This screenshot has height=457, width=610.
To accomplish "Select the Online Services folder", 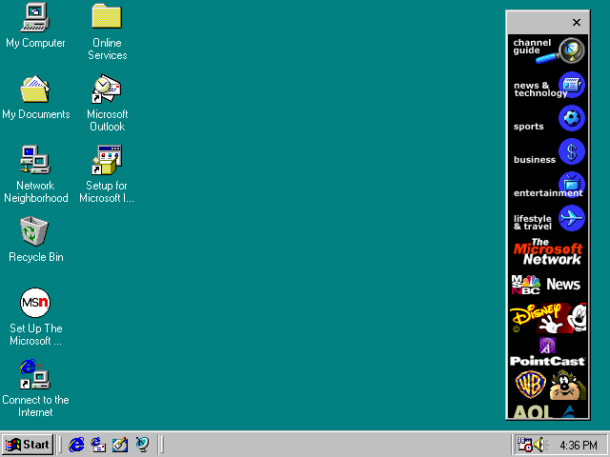I will (x=107, y=17).
